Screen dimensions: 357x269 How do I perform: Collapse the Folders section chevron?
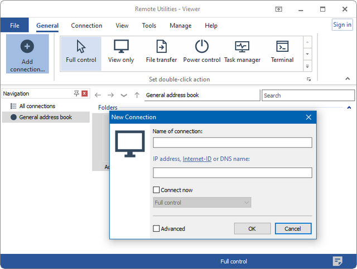tap(349, 107)
